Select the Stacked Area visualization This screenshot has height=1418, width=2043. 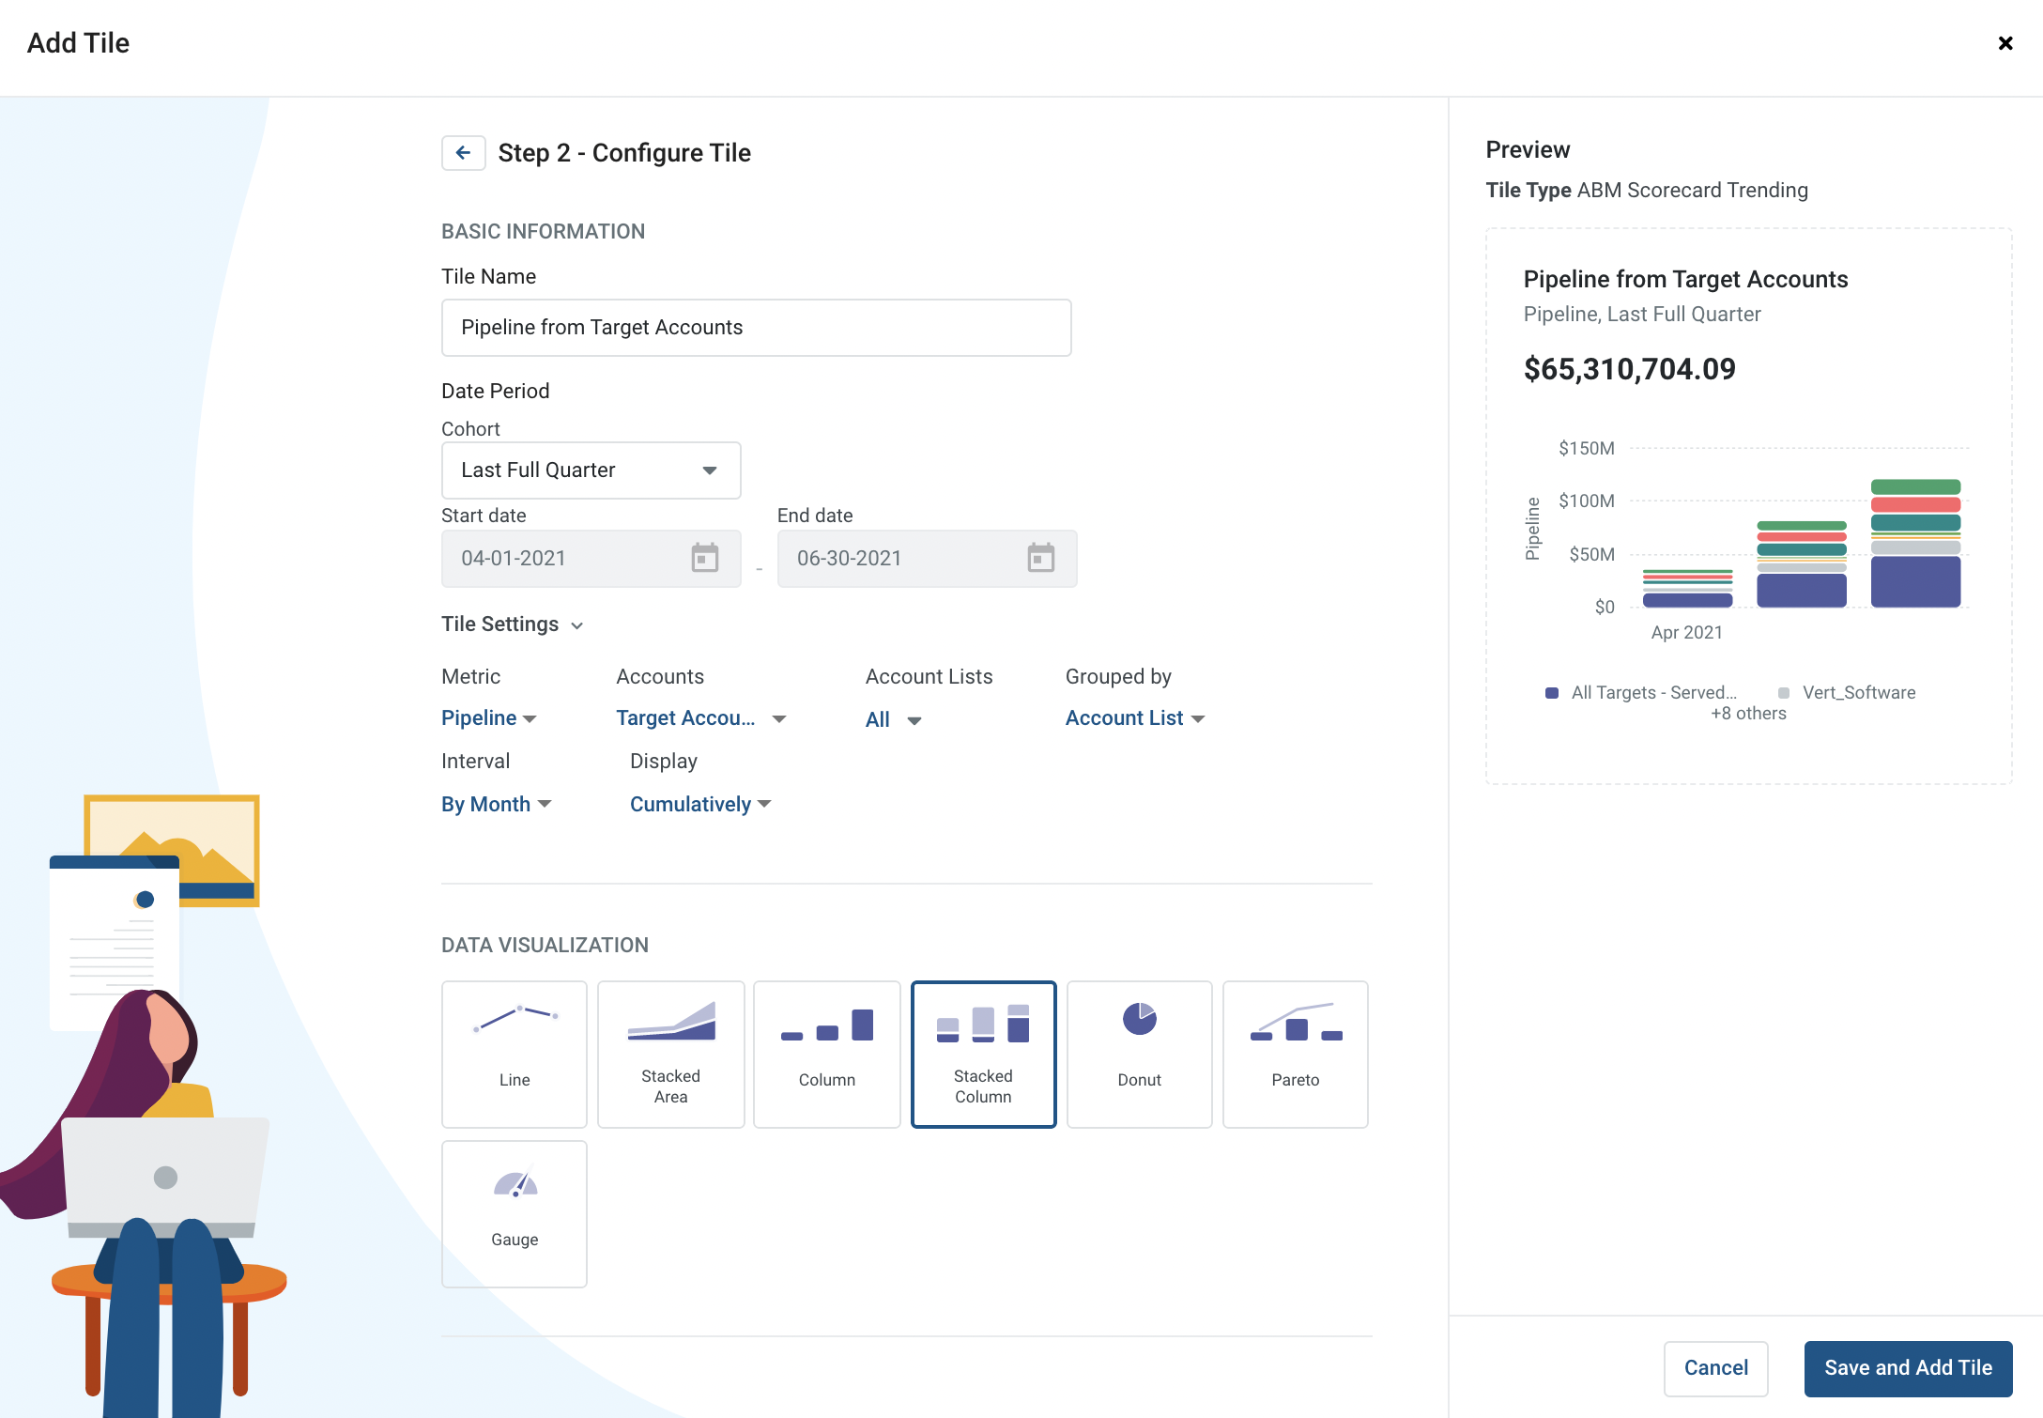tap(670, 1055)
